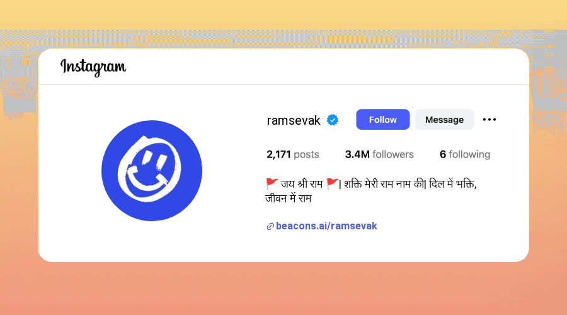This screenshot has width=567, height=315.
Task: Click the empty header bar beside Instagram logo
Action: pos(326,67)
